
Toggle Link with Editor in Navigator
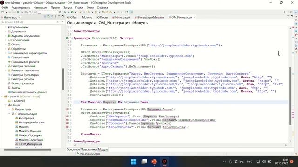click(48, 17)
